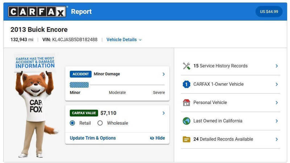
Task: Click chevron beside CARFAX 1-Owner Vehicle
Action: click(x=277, y=84)
